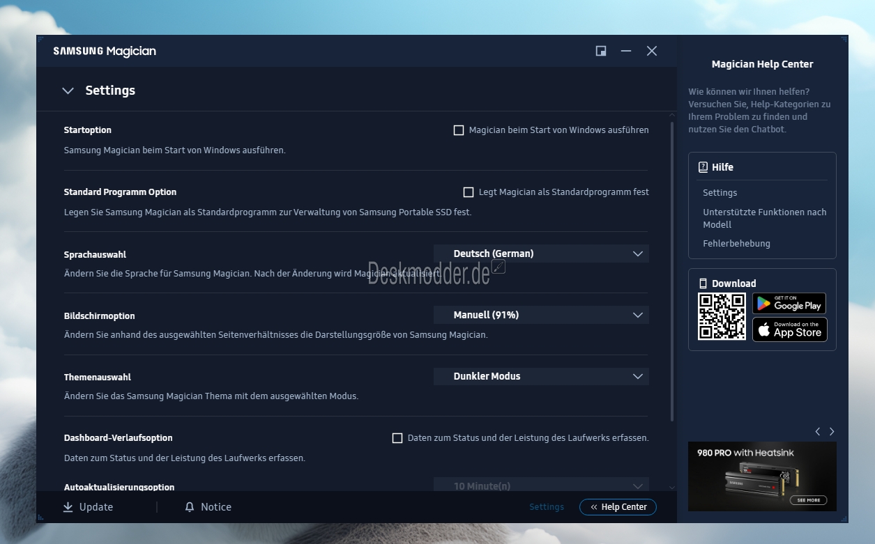The height and width of the screenshot is (544, 875).
Task: Click the Magician Help Center title
Action: [x=762, y=64]
